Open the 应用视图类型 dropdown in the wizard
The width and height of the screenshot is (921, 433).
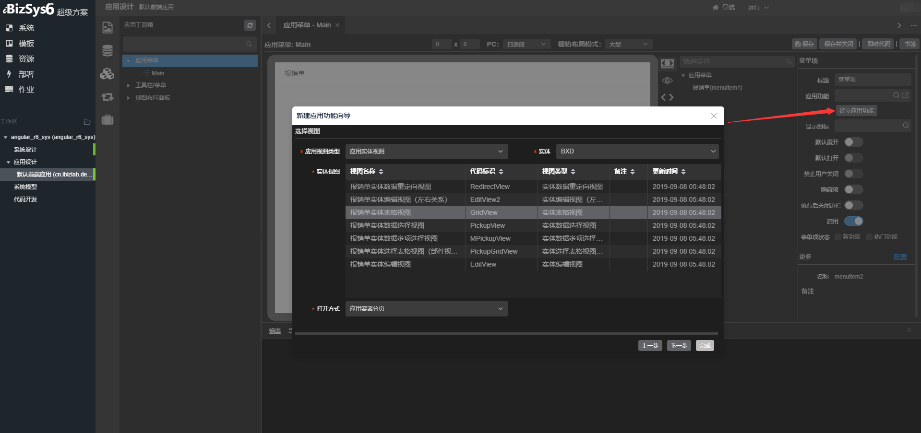click(427, 152)
